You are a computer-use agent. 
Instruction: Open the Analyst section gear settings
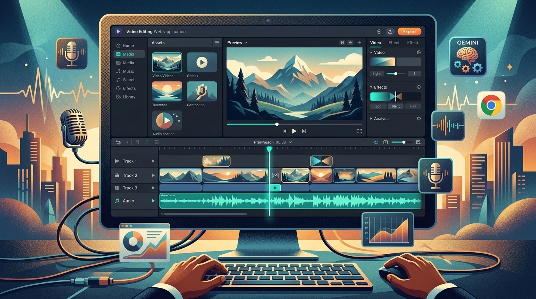tap(419, 118)
